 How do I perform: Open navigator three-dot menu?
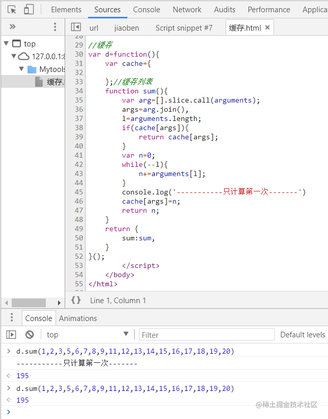click(x=55, y=27)
